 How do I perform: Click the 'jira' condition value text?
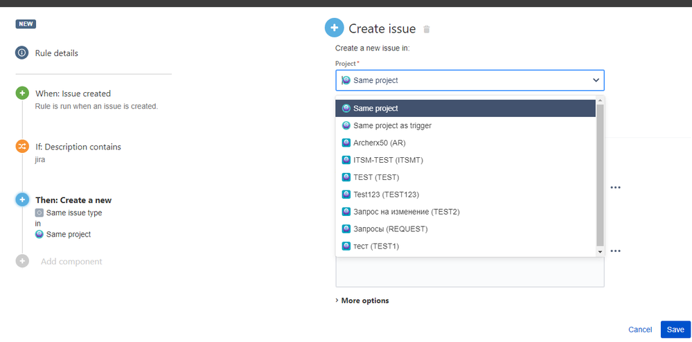[39, 159]
